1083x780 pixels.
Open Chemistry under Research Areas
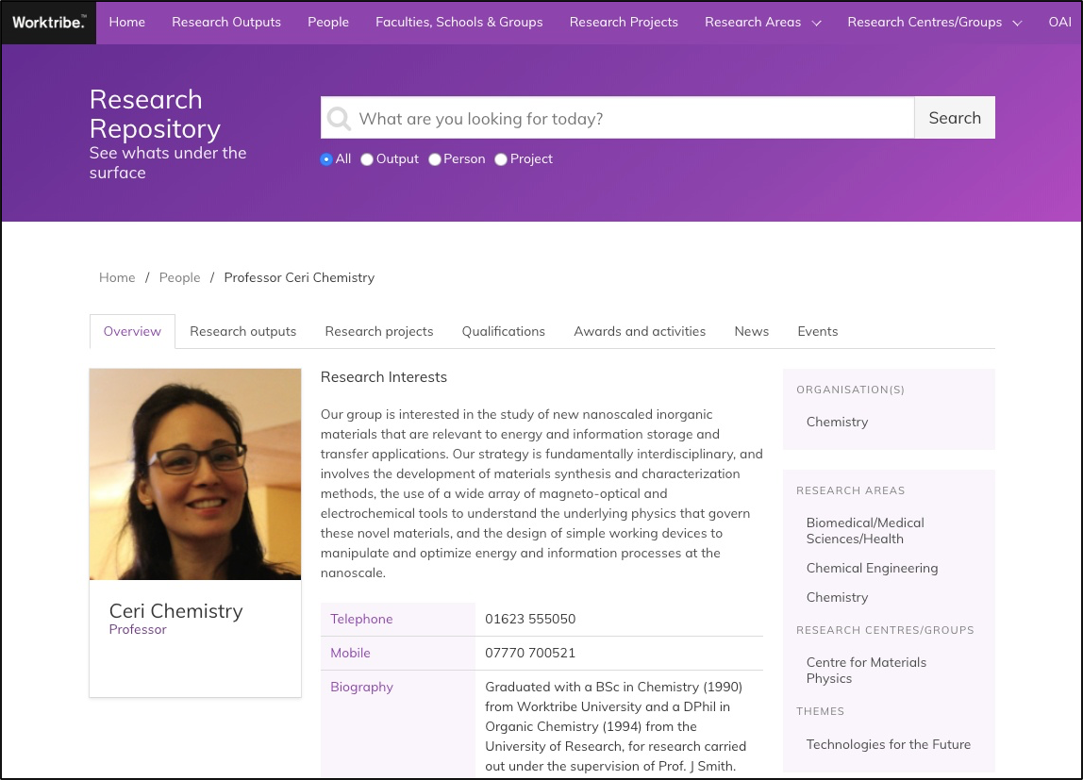pyautogui.click(x=837, y=597)
